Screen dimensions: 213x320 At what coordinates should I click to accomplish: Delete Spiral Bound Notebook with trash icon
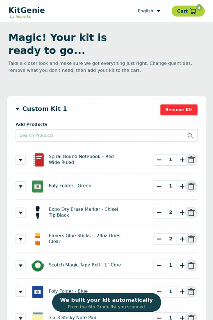[191, 160]
